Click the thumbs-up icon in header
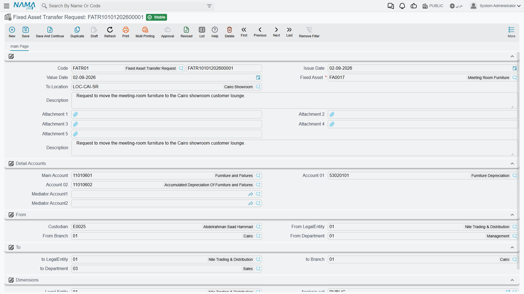Viewport: 524px width, 294px height. point(414,6)
